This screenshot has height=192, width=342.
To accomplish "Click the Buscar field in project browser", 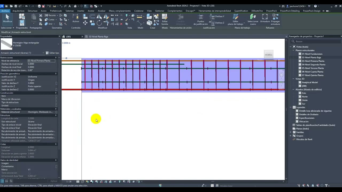I will tap(315, 41).
